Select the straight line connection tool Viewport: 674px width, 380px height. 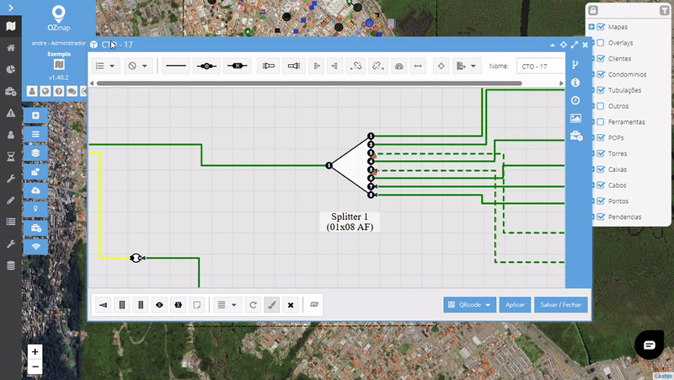point(175,66)
